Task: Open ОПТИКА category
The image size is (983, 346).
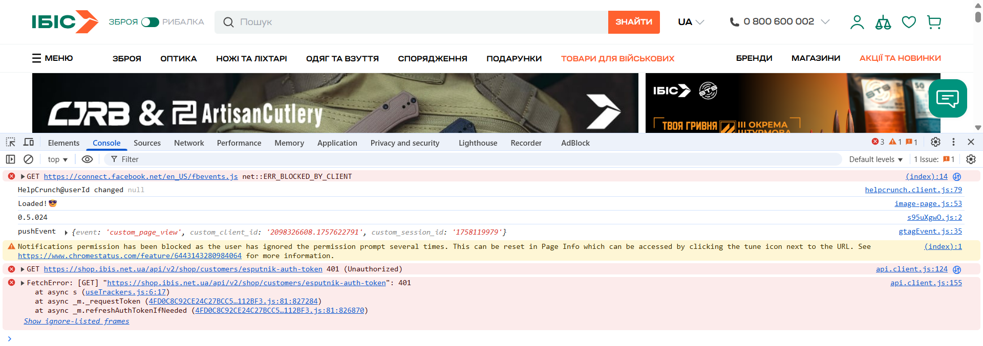Action: tap(179, 58)
